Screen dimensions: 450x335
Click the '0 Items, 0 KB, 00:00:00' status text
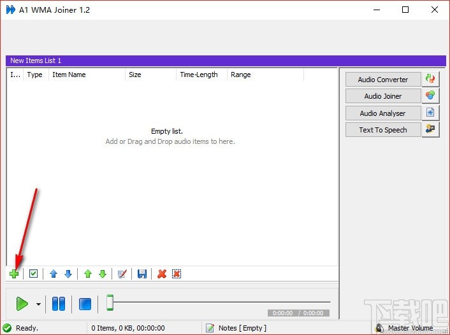point(128,328)
